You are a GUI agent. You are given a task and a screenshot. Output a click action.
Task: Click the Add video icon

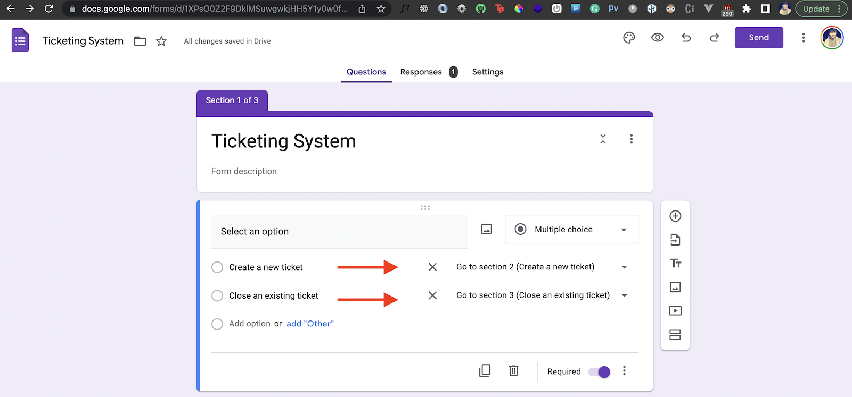click(x=675, y=311)
